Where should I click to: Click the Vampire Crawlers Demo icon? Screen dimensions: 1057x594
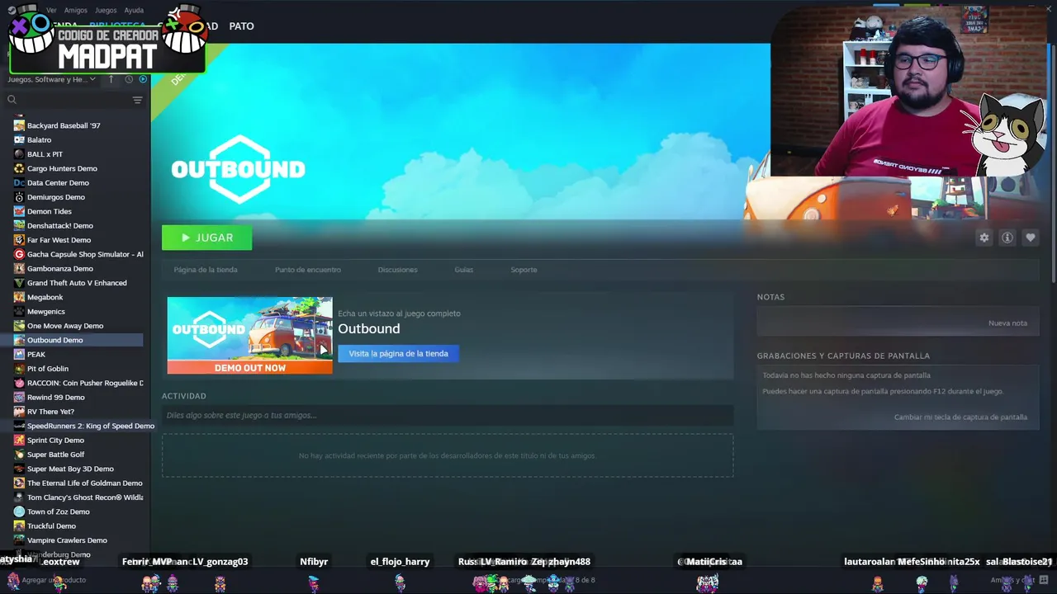pos(19,540)
